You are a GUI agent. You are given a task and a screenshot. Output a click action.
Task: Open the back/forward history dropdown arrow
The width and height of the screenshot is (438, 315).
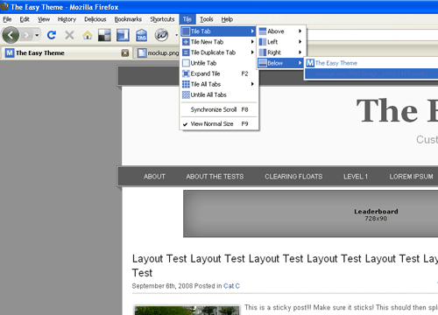coord(37,35)
